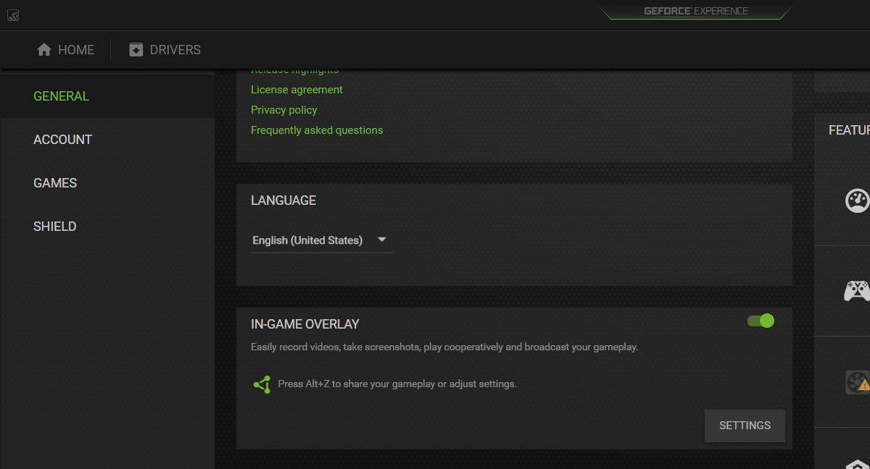The width and height of the screenshot is (870, 469).
Task: Click the GeForce Experience logo
Action: (x=696, y=11)
